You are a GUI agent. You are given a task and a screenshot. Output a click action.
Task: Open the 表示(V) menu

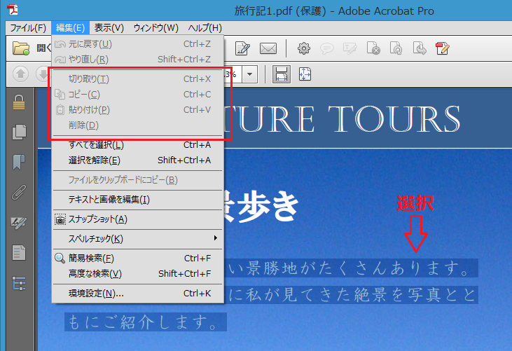click(x=109, y=28)
